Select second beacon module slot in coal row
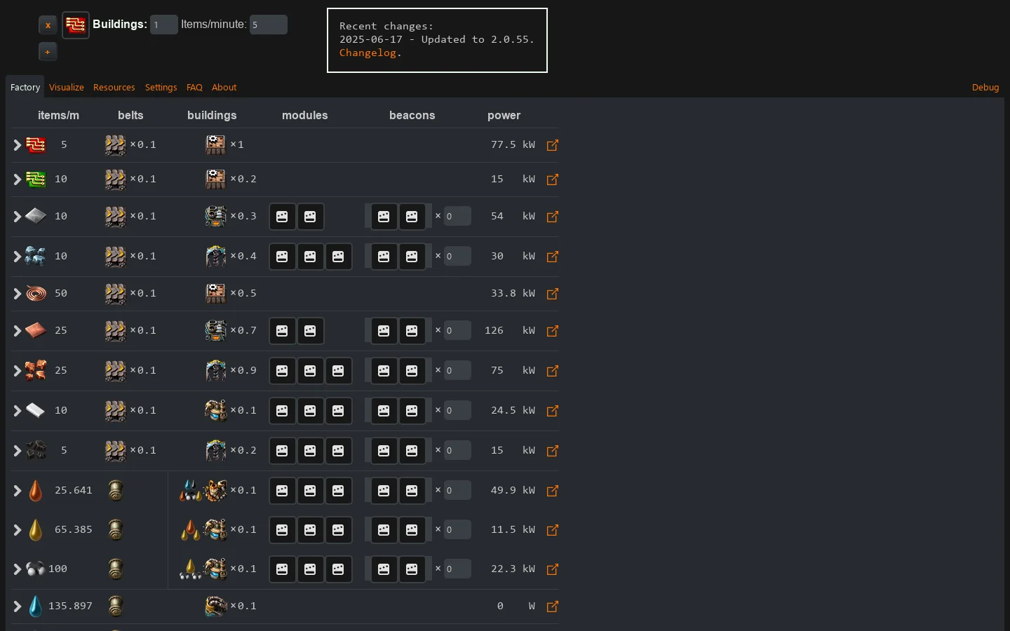 tap(412, 451)
